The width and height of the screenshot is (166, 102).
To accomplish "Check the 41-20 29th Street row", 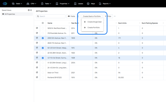I will coord(43,63).
